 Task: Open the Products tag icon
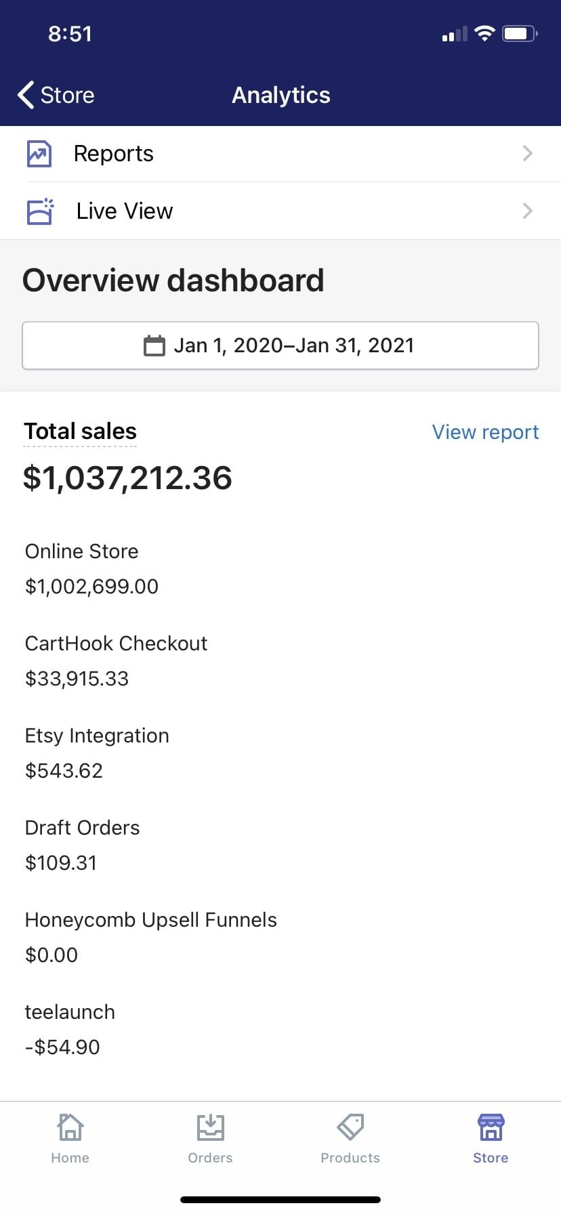coord(350,1127)
